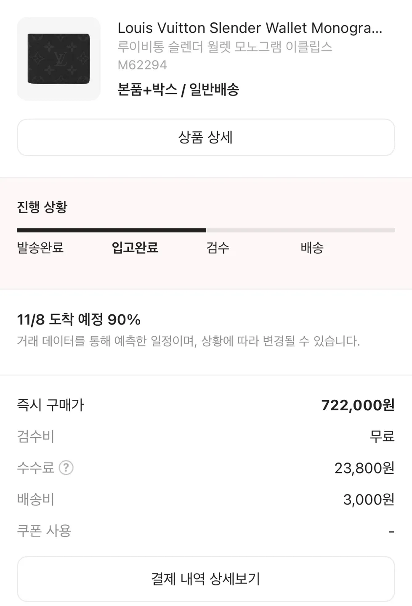Viewport: 412px width, 606px height.
Task: Tap the 722,000원 purchase price
Action: coord(358,405)
